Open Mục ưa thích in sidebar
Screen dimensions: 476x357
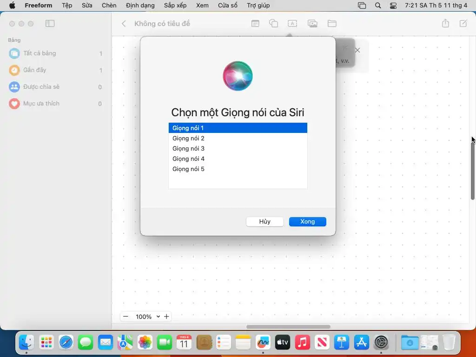click(x=55, y=104)
